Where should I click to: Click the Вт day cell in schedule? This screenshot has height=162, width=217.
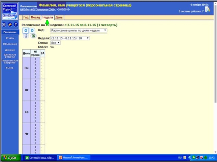[x=26, y=90]
